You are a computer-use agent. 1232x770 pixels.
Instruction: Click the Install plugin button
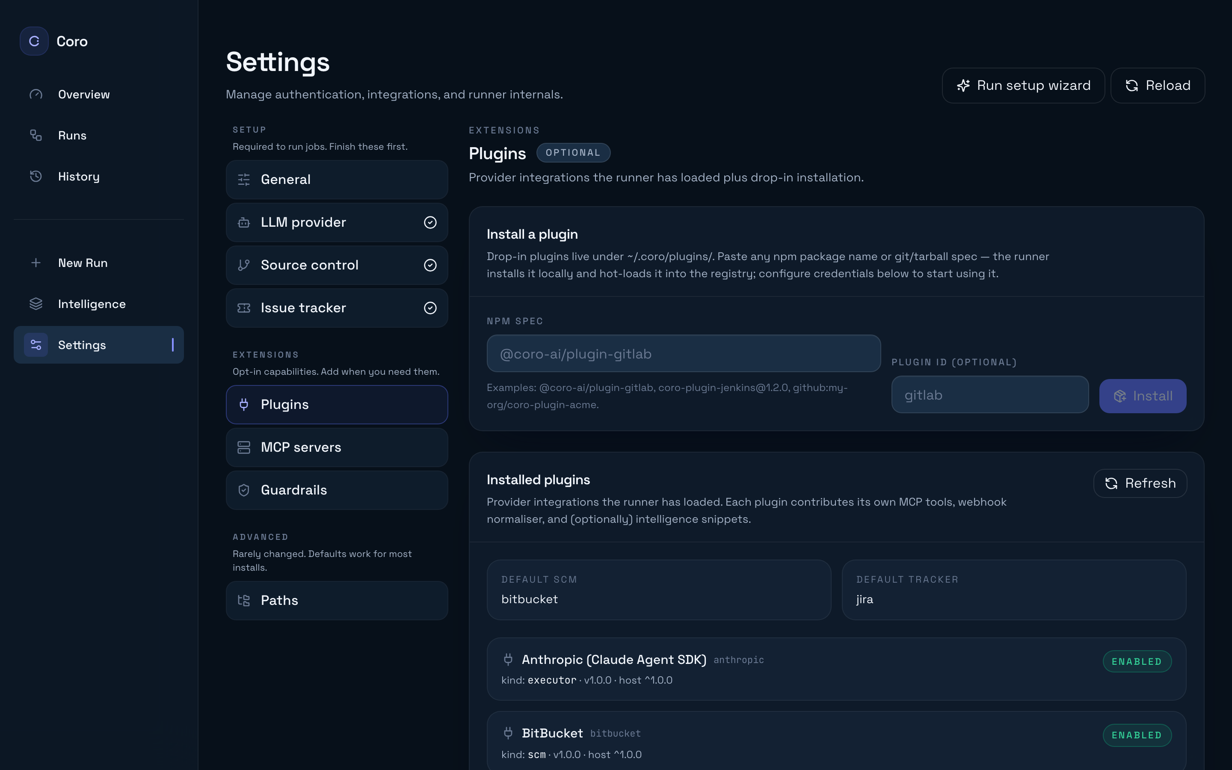click(1143, 396)
